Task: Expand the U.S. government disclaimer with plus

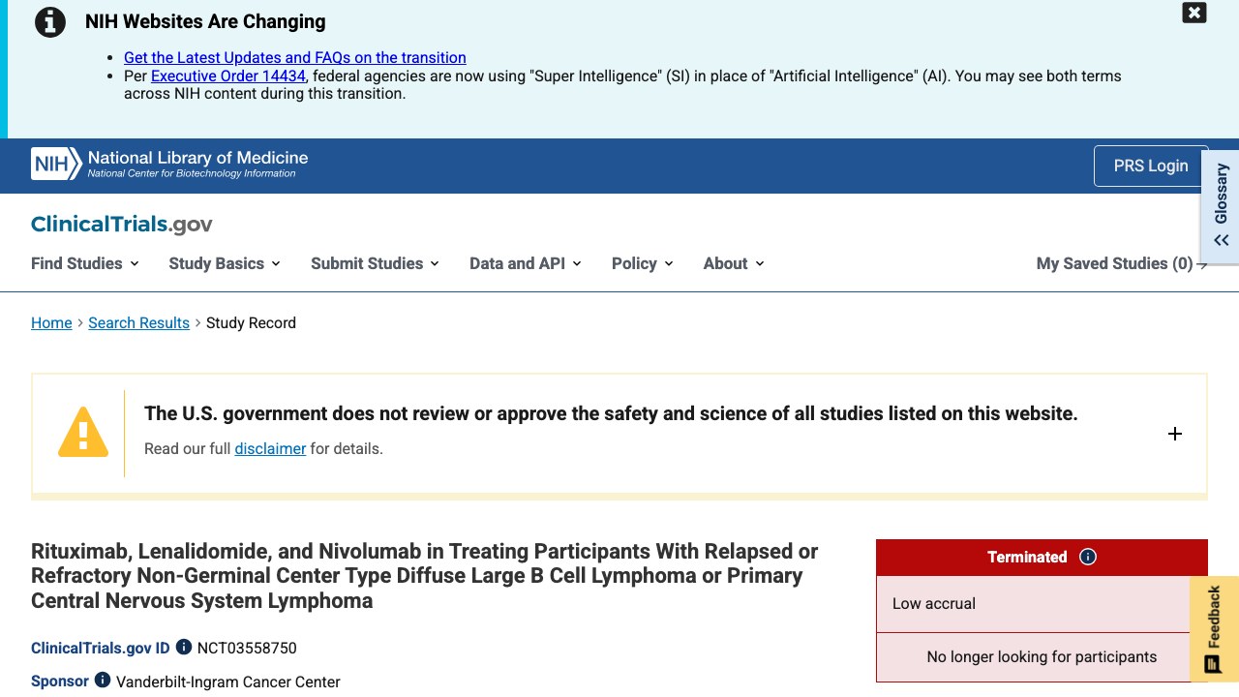Action: (x=1175, y=434)
